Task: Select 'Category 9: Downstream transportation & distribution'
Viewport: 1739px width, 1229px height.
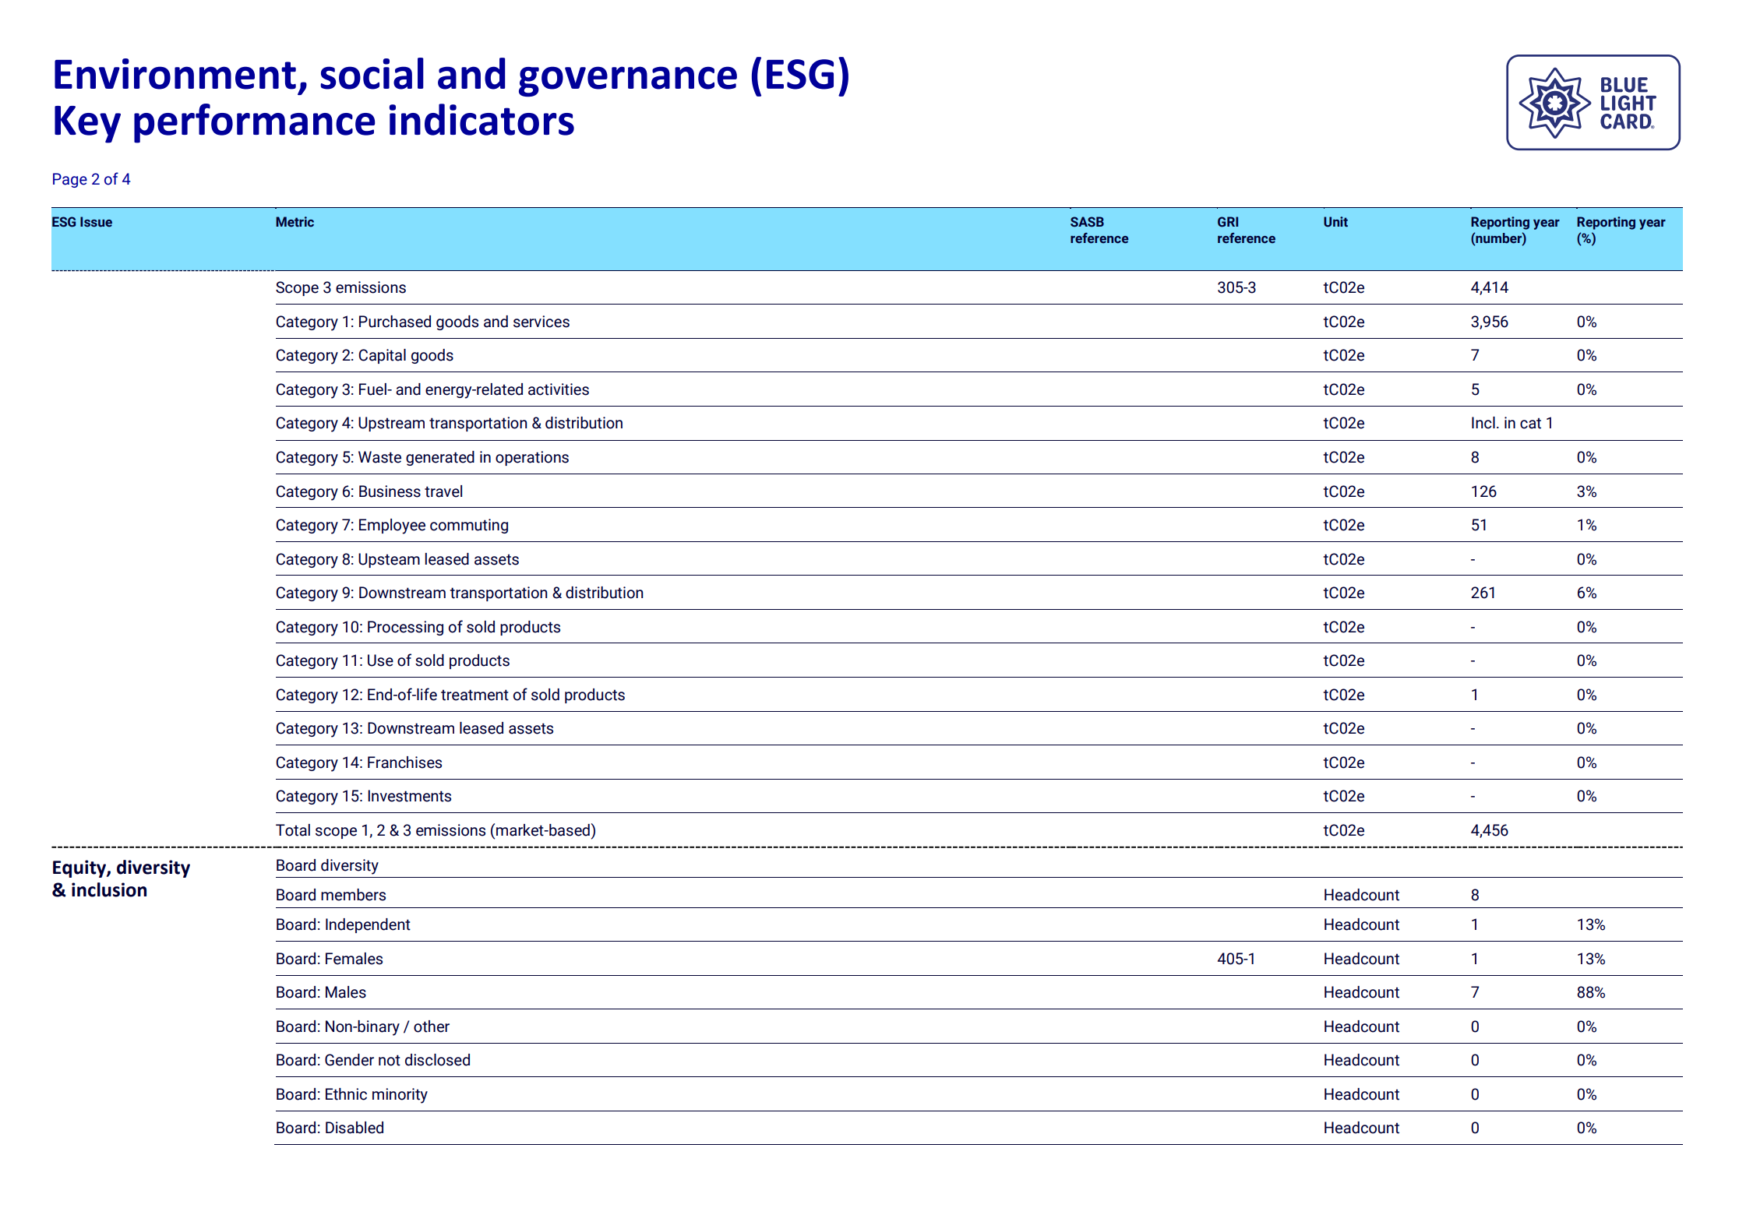Action: tap(459, 593)
